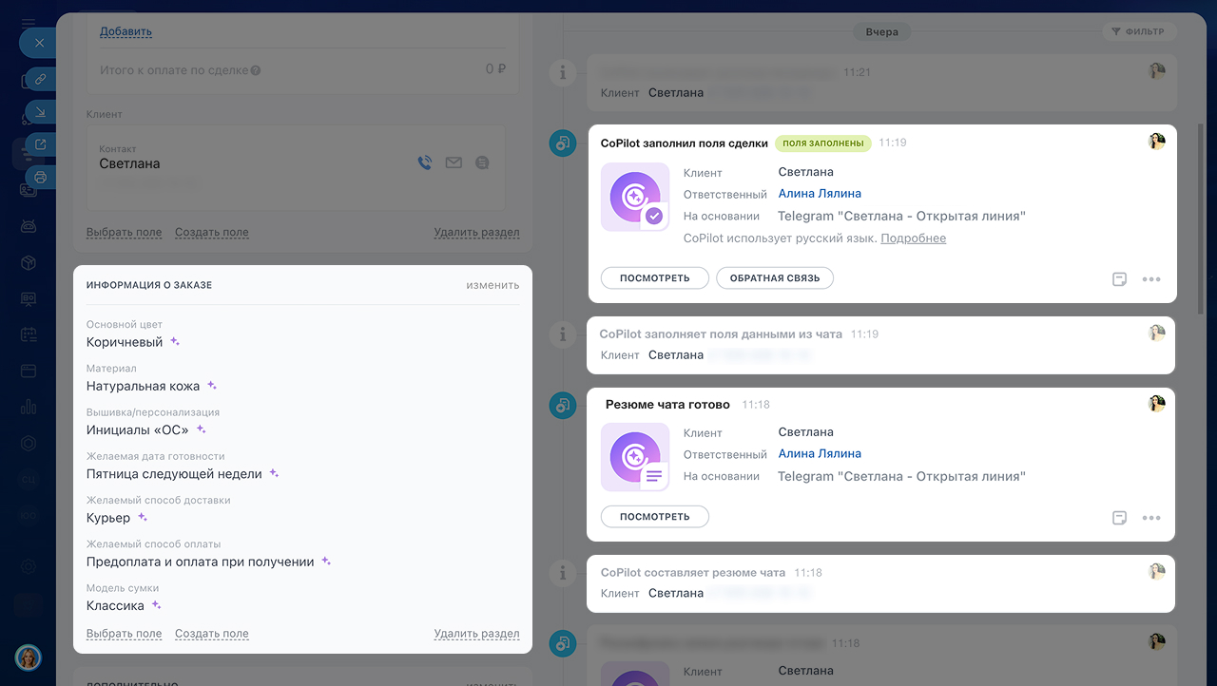Click the AI sparkle next to Коричневый
The image size is (1217, 686).
tap(175, 342)
